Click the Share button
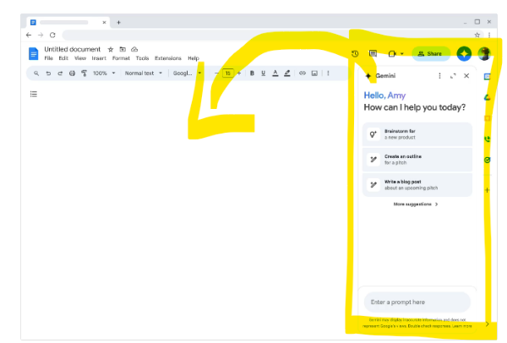Image resolution: width=507 pixels, height=343 pixels. click(x=431, y=54)
